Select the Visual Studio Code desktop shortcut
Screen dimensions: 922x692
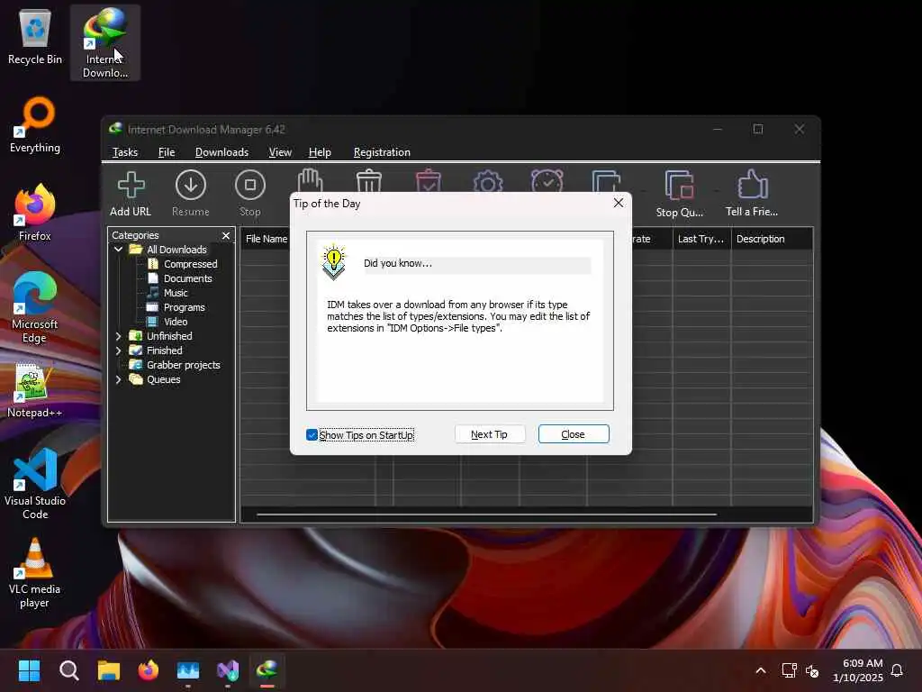pos(35,484)
